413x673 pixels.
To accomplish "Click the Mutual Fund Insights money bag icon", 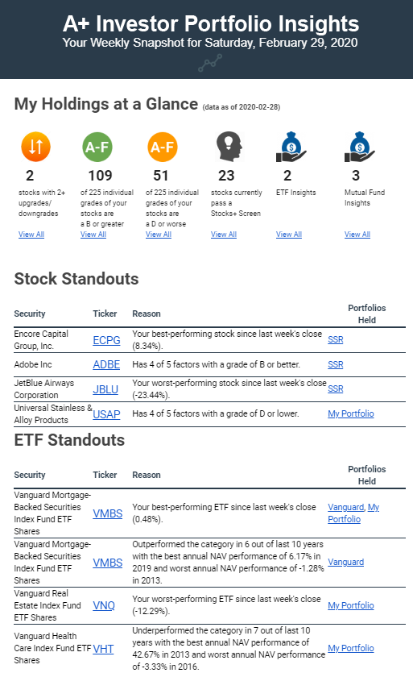I will (360, 147).
